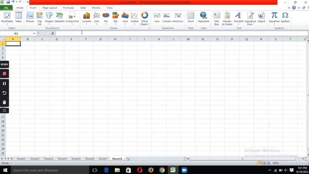The width and height of the screenshot is (309, 174).
Task: Take a Screenshot via ribbon
Action: (x=72, y=18)
